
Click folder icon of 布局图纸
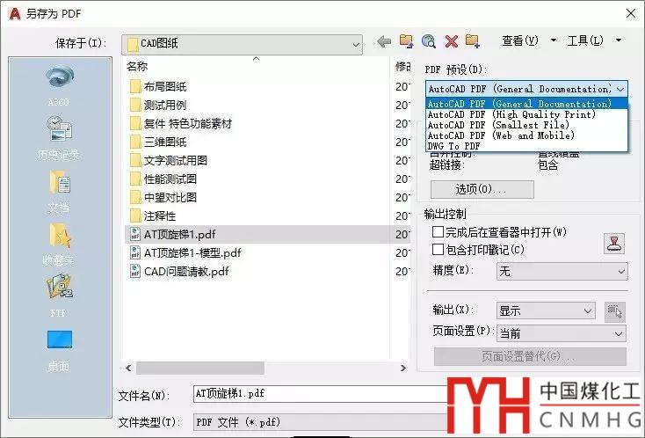pos(135,86)
